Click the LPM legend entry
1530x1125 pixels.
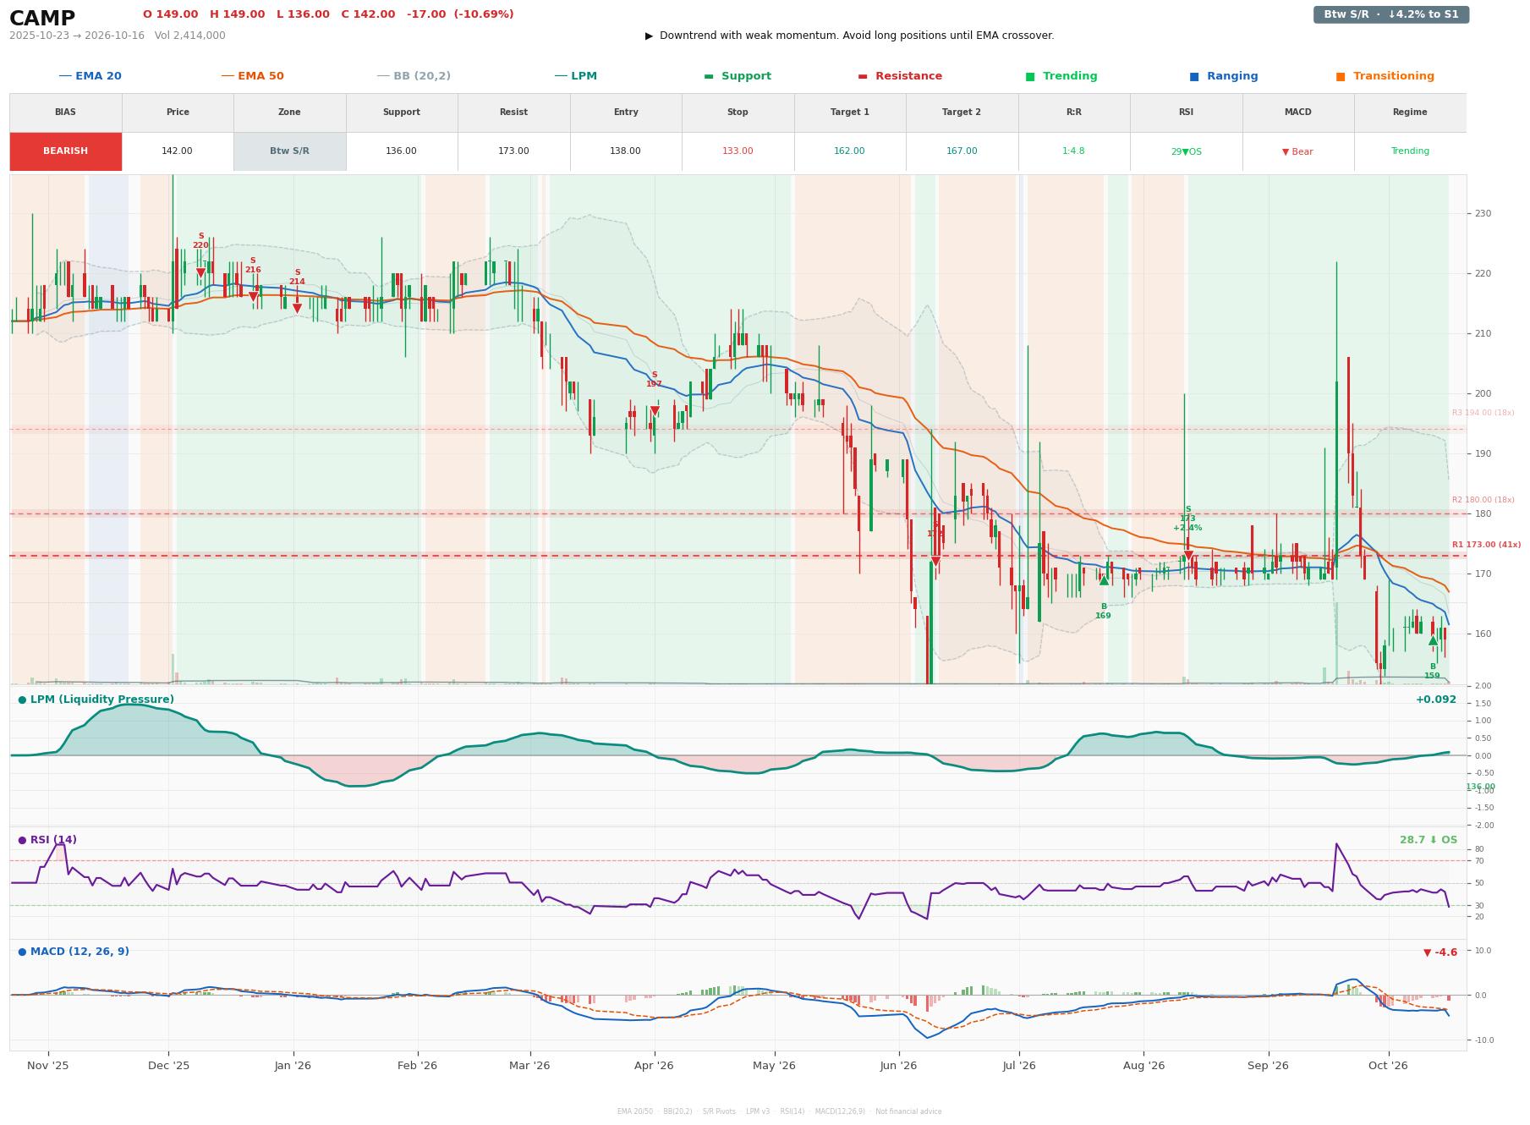pos(575,76)
